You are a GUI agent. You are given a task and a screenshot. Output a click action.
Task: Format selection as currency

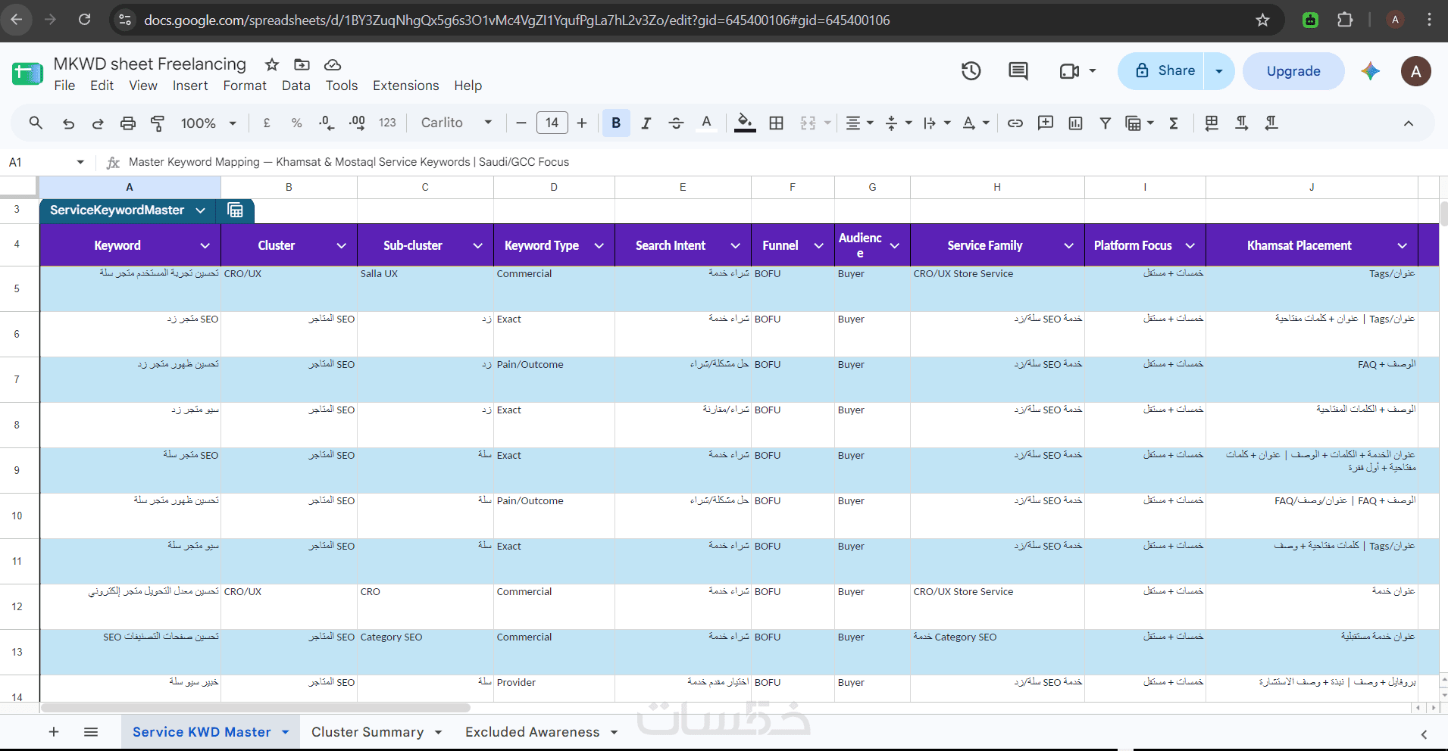267,123
